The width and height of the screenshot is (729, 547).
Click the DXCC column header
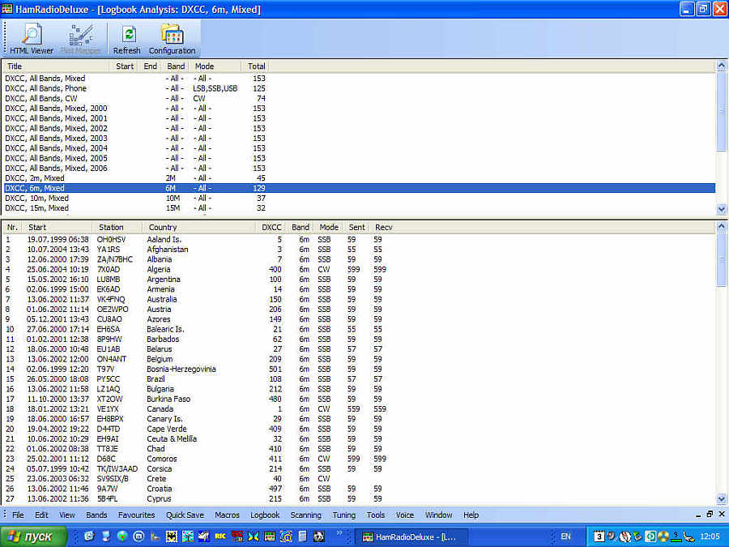pyautogui.click(x=271, y=227)
